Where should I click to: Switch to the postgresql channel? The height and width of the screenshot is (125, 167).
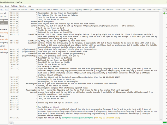(4, 42)
